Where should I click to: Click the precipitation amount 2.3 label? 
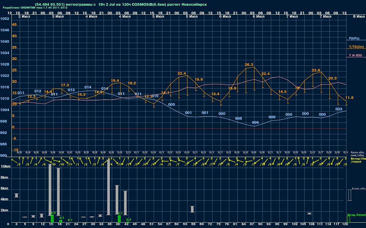53,213
